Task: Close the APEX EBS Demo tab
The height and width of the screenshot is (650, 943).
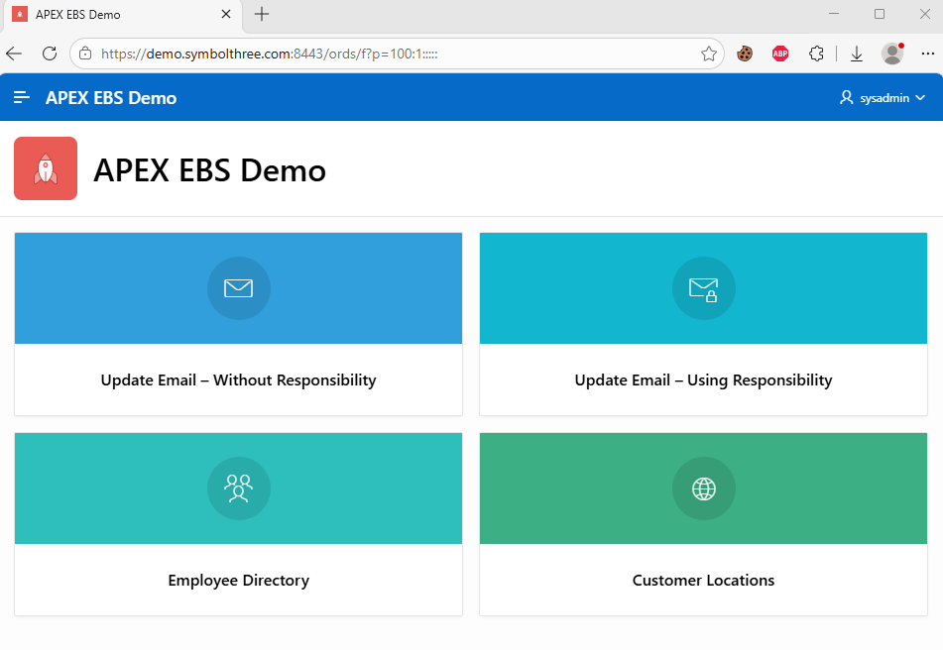Action: [226, 14]
